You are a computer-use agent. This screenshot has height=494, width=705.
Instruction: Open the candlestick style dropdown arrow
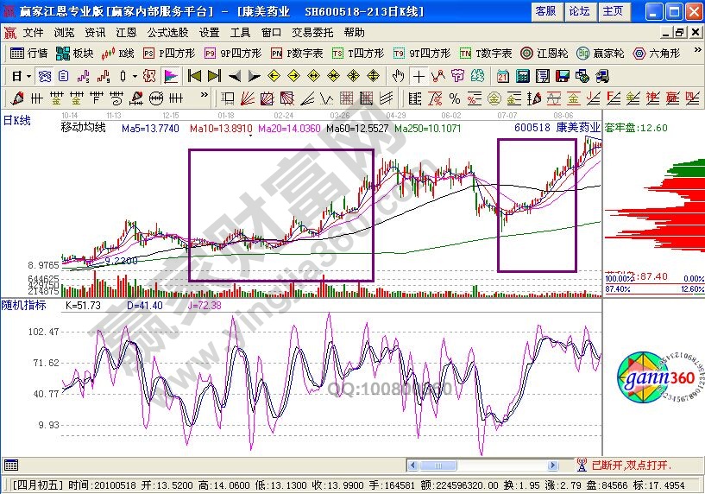pyautogui.click(x=135, y=75)
